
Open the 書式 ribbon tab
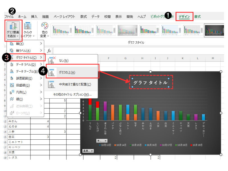198,17
